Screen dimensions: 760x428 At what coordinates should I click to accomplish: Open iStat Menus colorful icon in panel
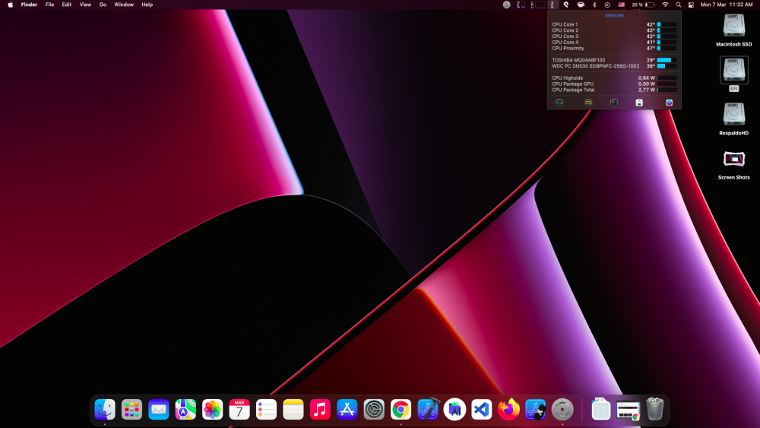(670, 103)
